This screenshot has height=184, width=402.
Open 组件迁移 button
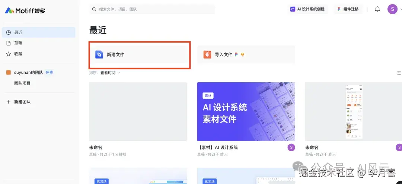pyautogui.click(x=348, y=9)
